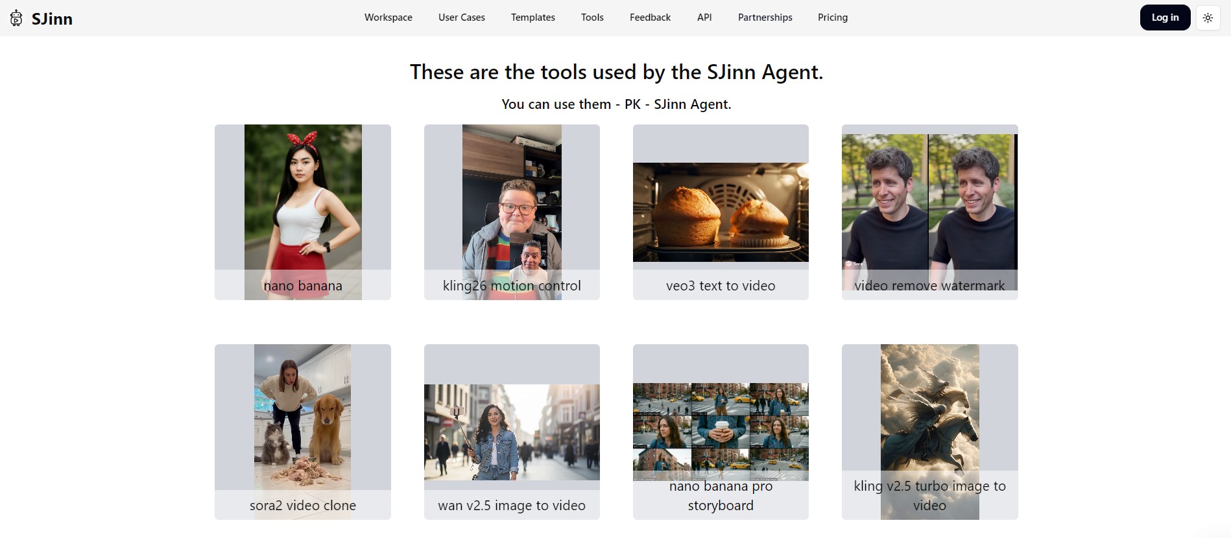
Task: View the Pricing page
Action: [833, 18]
